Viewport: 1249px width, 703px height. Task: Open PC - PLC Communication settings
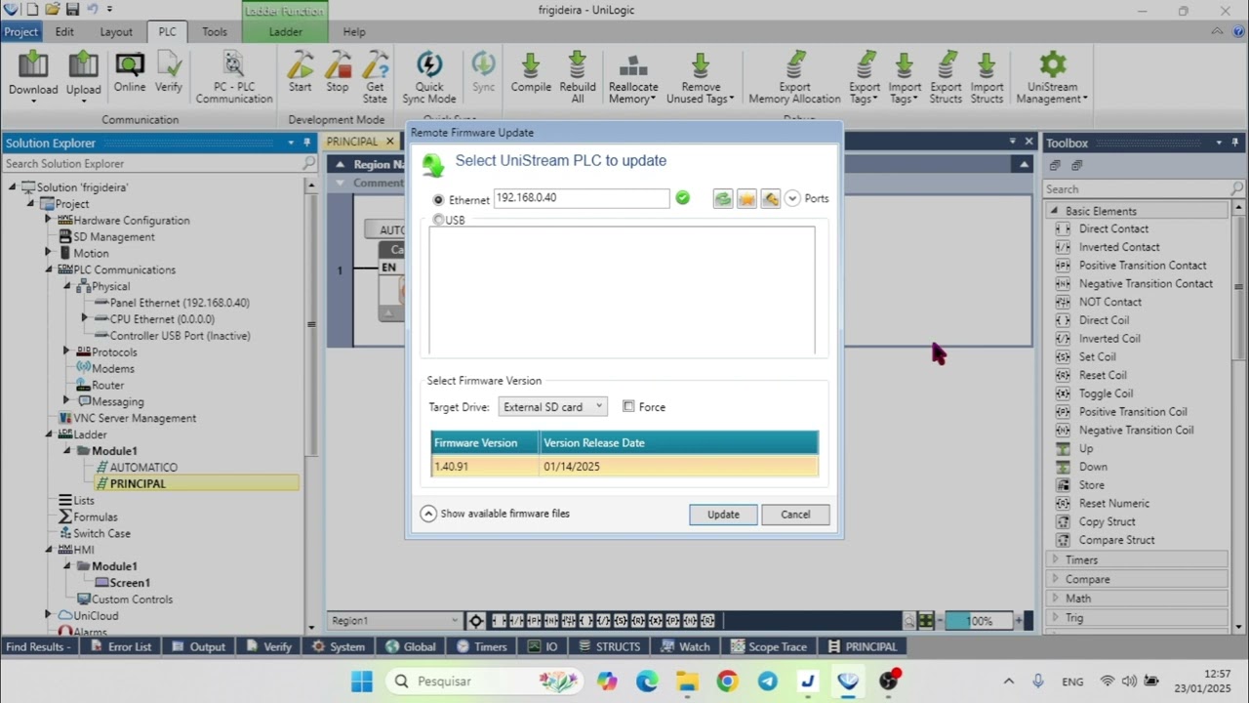pyautogui.click(x=234, y=78)
